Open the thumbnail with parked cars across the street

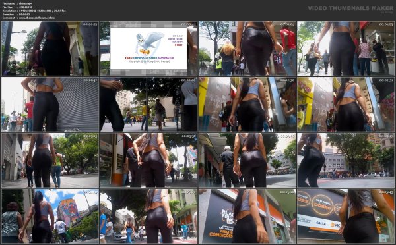pyautogui.click(x=346, y=160)
